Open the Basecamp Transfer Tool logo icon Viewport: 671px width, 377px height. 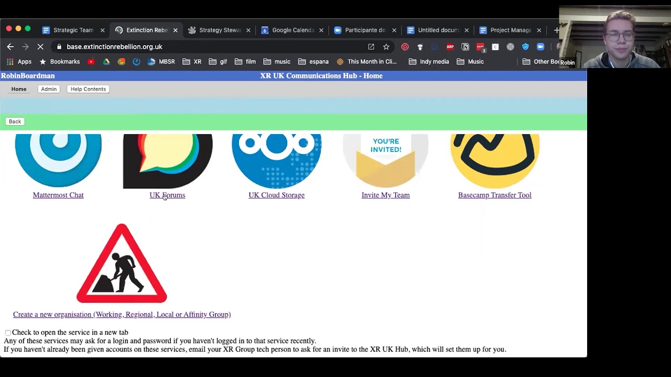tap(494, 161)
